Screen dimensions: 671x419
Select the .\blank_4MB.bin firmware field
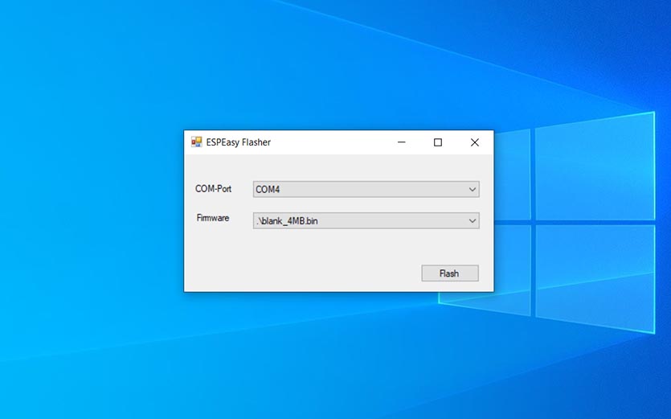pos(366,221)
